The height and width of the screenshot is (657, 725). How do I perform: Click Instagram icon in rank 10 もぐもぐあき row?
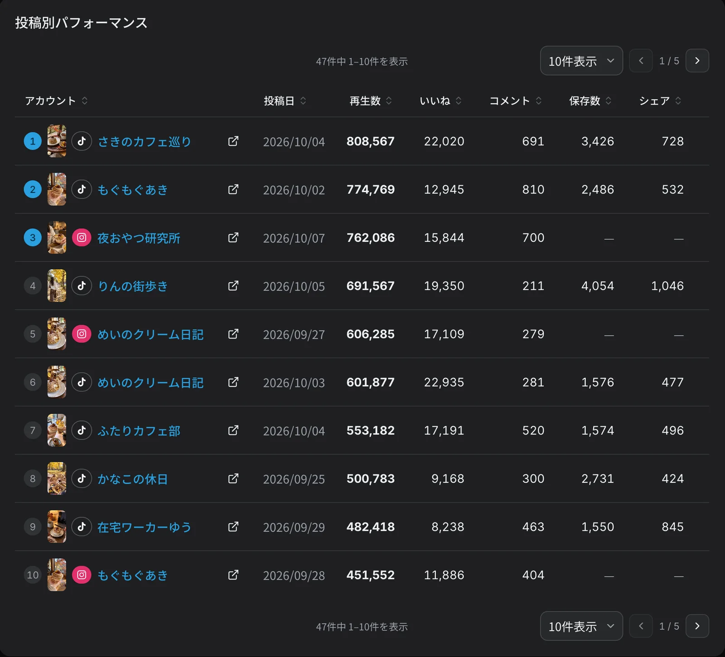click(82, 575)
